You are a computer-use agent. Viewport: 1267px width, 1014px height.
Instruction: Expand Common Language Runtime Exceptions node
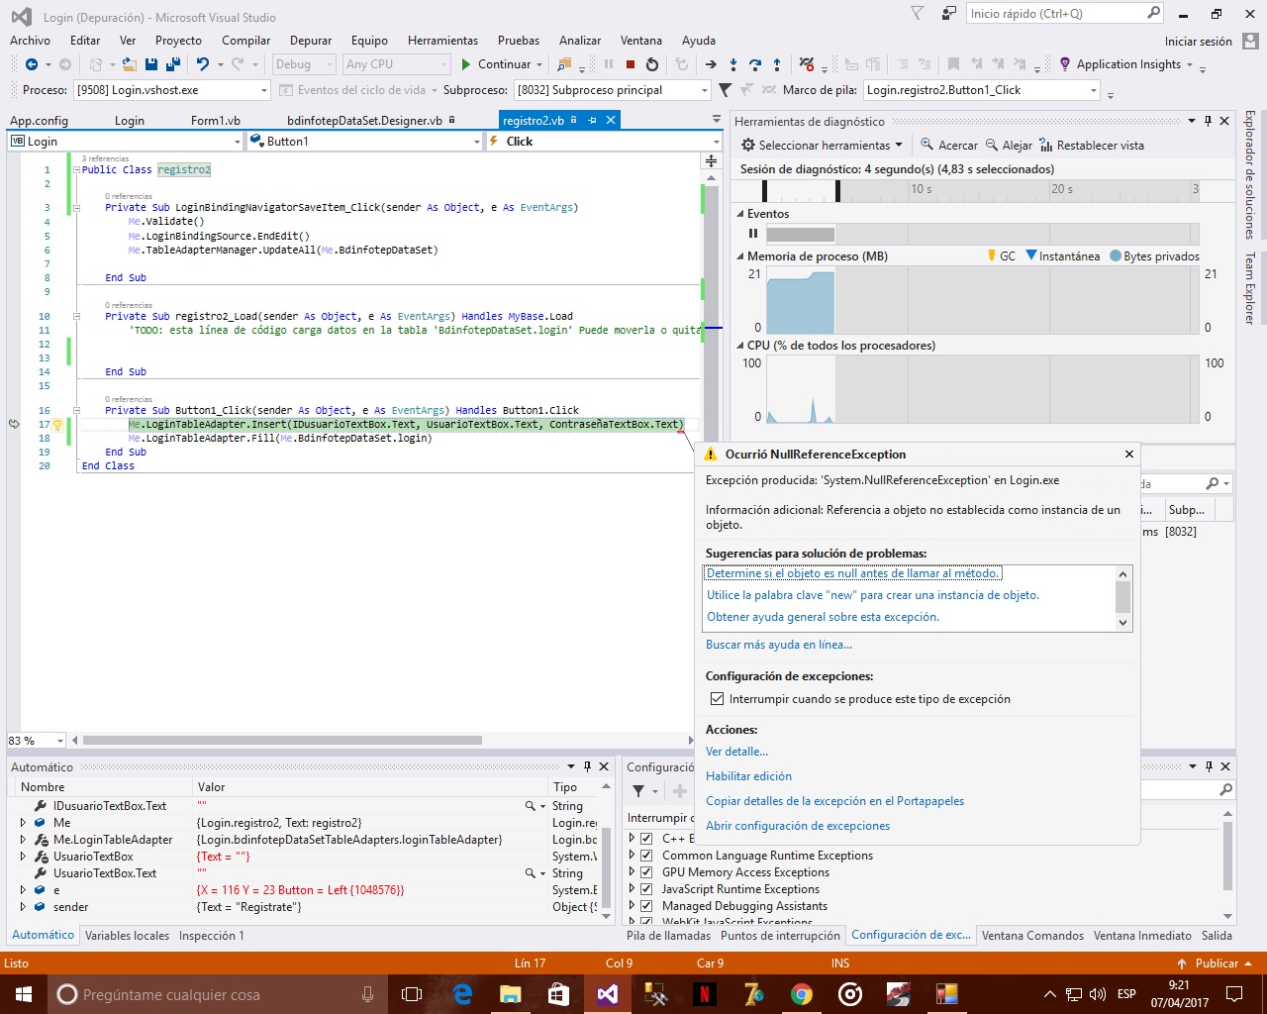[x=633, y=856]
